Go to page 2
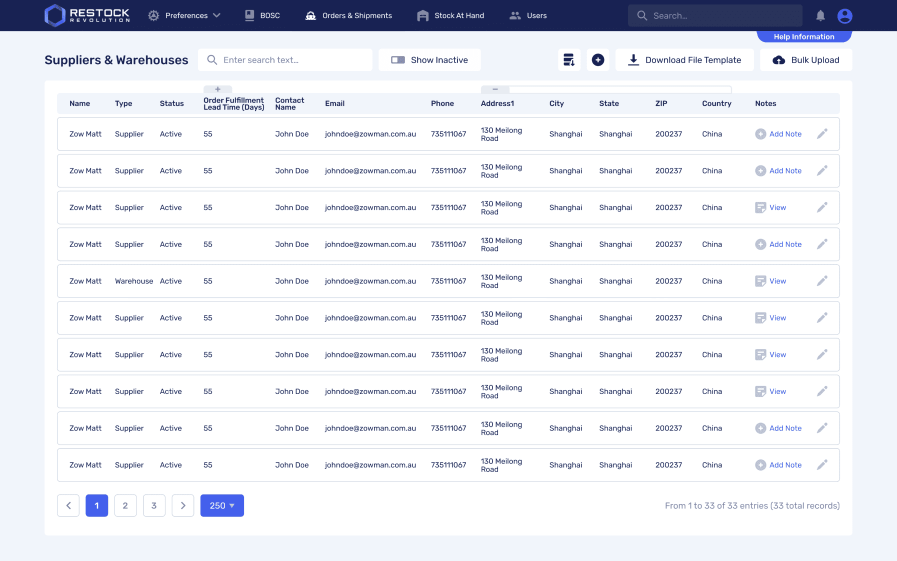The width and height of the screenshot is (897, 561). point(125,505)
